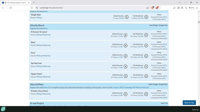The width and height of the screenshot is (200, 112).
Task: Click the 'Celtic Singer-Songwriter' genre label
Action: (x=158, y=84)
